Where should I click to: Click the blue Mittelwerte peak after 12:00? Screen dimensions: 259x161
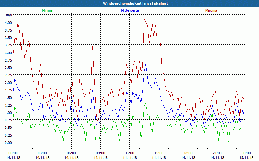[x=146, y=63]
